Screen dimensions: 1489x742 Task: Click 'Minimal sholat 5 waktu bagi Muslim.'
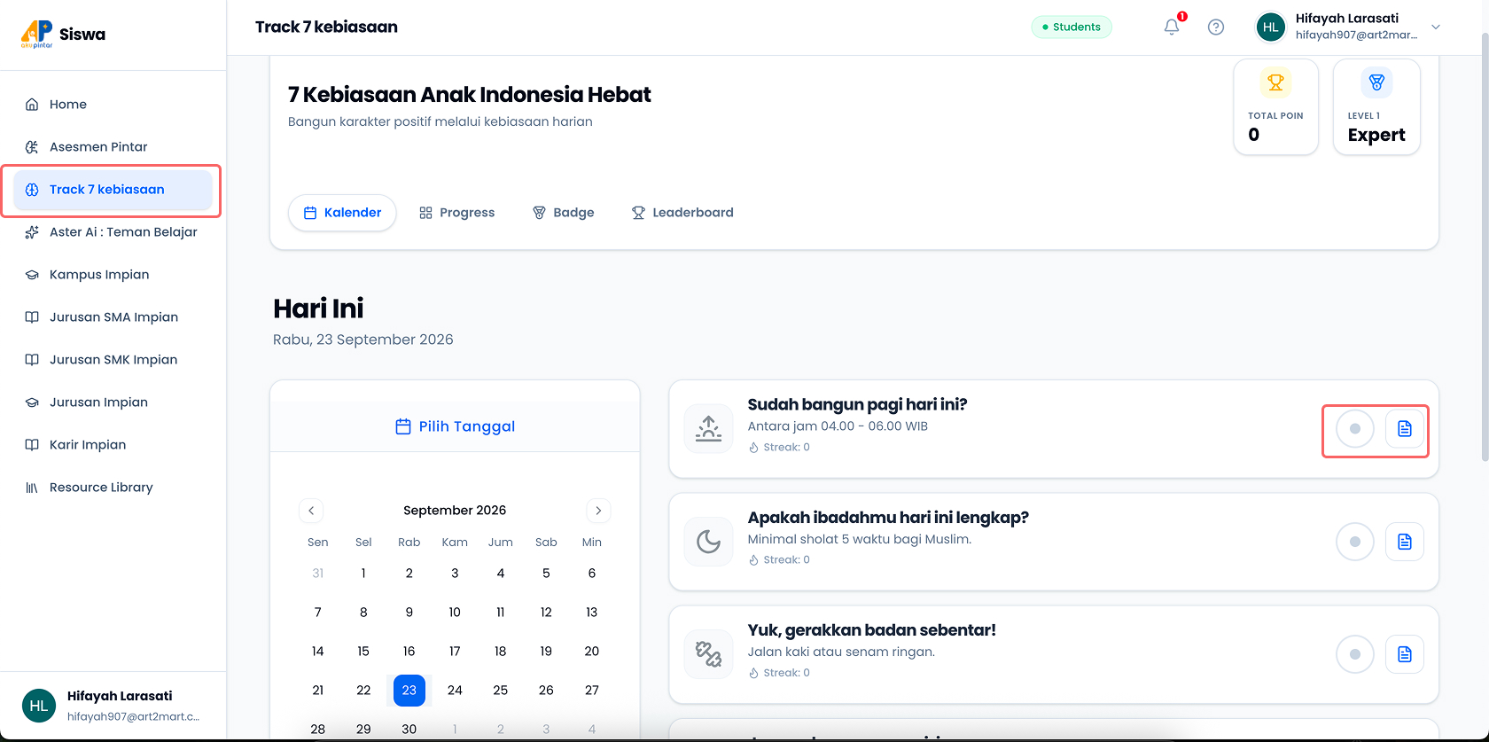tap(860, 539)
